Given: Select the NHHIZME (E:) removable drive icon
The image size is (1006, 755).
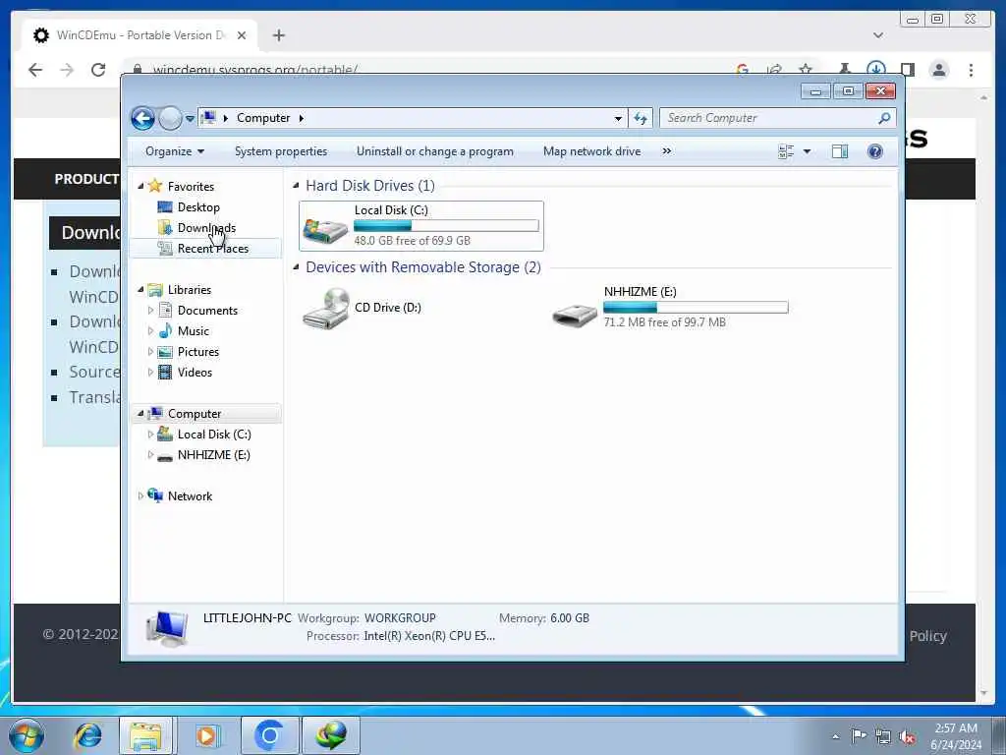Looking at the screenshot, I should tap(575, 315).
